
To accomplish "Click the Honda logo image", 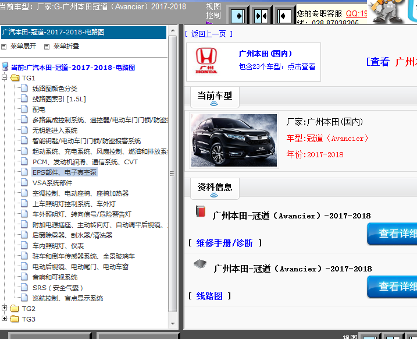I will coord(206,61).
